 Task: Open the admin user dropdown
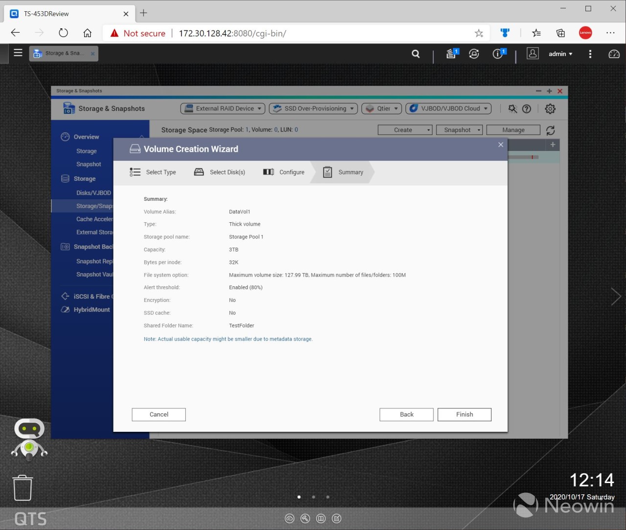560,54
